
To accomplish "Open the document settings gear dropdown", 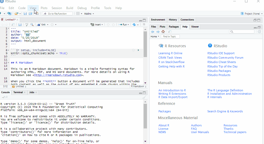I will tap(53, 25).
